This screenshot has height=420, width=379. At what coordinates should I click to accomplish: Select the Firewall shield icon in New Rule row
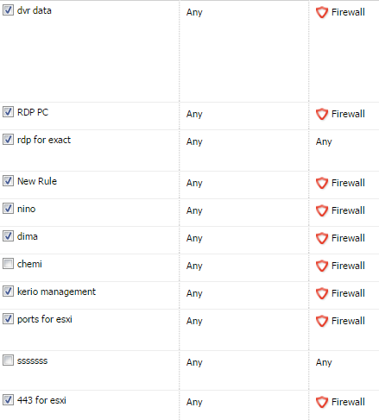322,183
